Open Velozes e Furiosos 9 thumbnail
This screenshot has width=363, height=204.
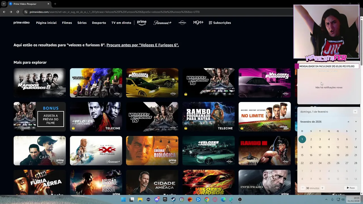96,83
